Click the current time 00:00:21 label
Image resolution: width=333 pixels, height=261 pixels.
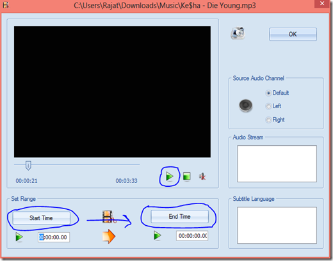click(26, 181)
